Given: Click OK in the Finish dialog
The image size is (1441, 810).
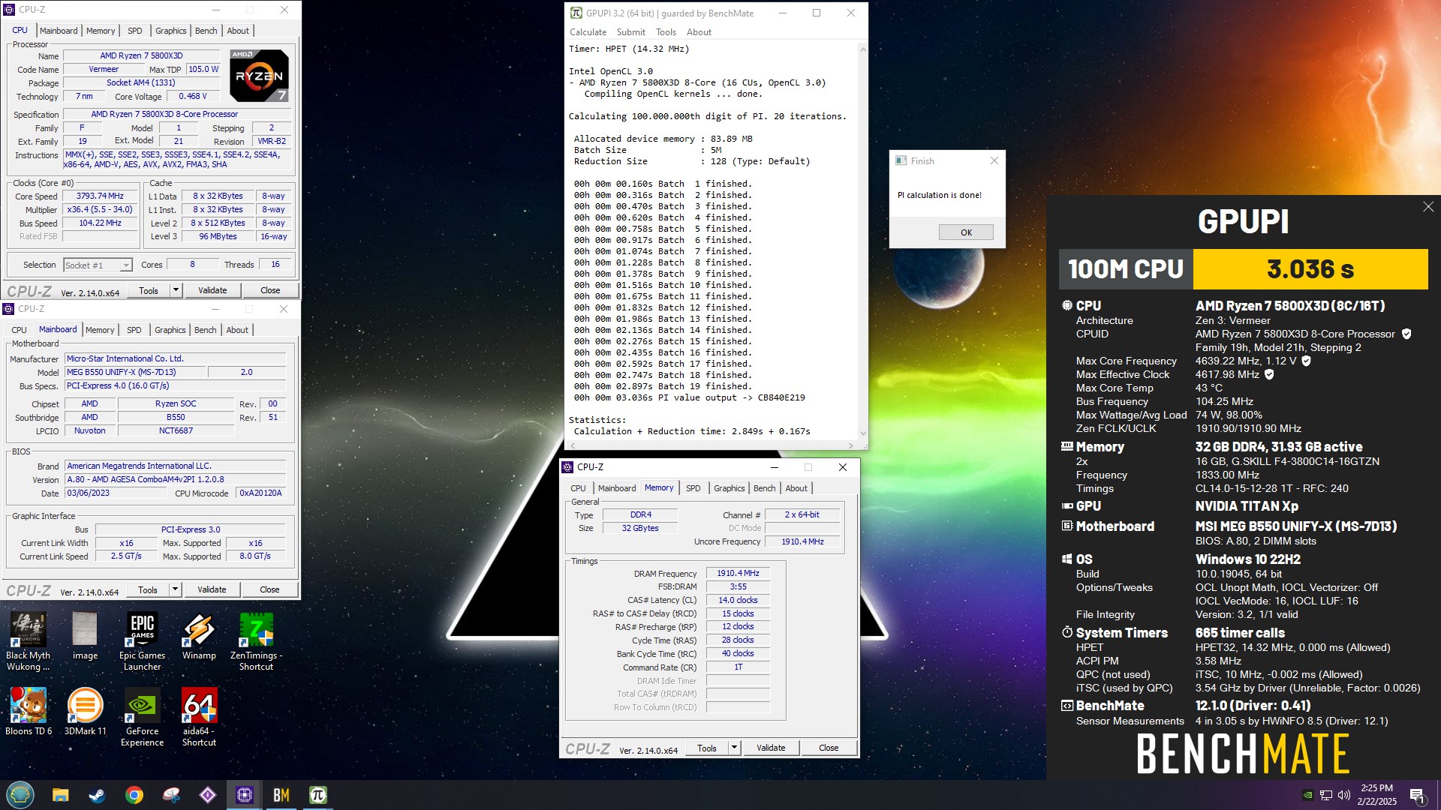Looking at the screenshot, I should 966,232.
